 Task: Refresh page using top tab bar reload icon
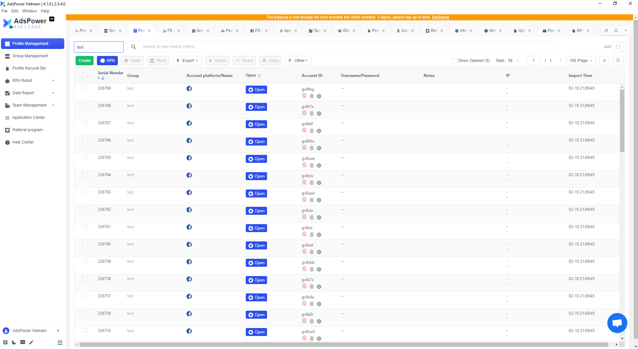point(606,30)
